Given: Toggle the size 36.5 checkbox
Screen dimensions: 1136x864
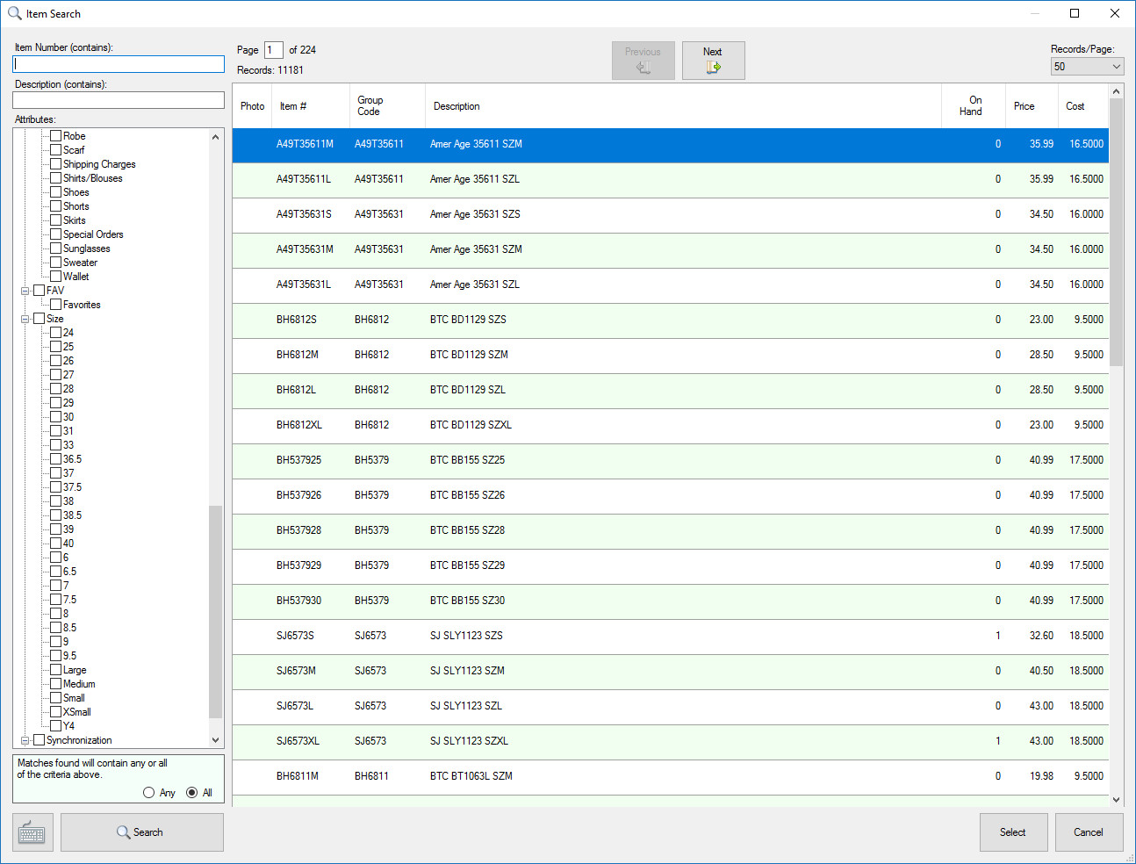Looking at the screenshot, I should tap(55, 459).
